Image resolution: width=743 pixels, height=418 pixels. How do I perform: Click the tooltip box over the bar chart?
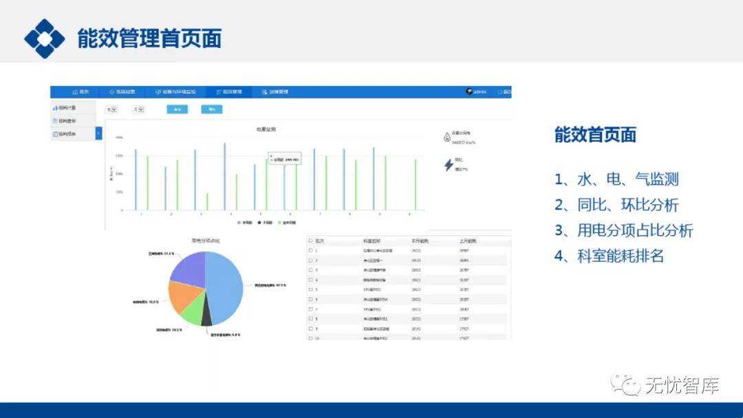[x=284, y=159]
